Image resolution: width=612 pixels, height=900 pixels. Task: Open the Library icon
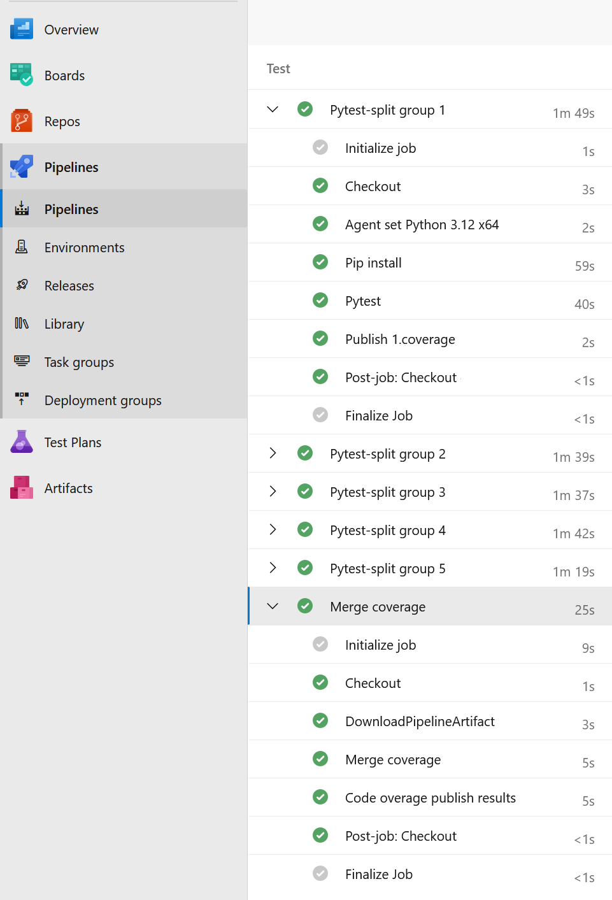[21, 324]
